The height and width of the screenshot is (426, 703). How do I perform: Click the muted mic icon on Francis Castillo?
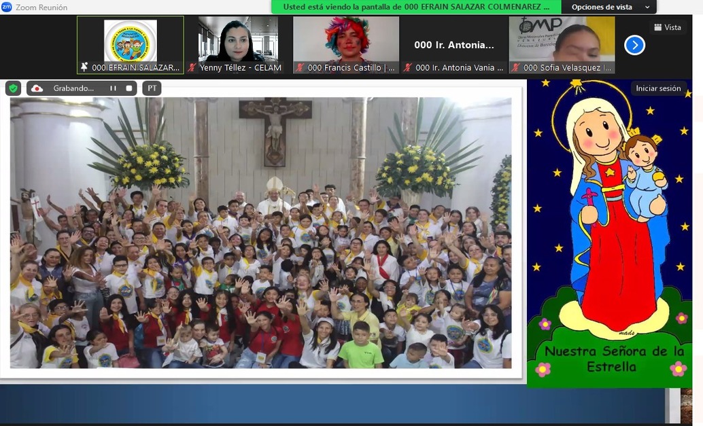point(301,68)
